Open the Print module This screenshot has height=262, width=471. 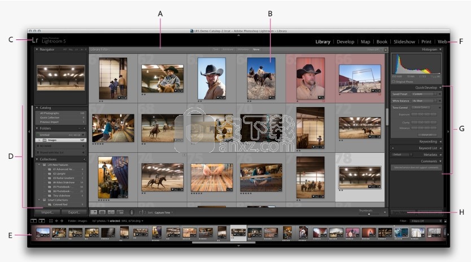(x=426, y=42)
